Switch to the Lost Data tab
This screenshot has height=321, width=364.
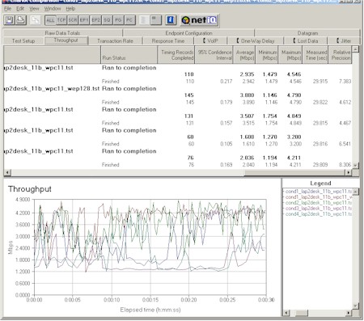point(306,41)
